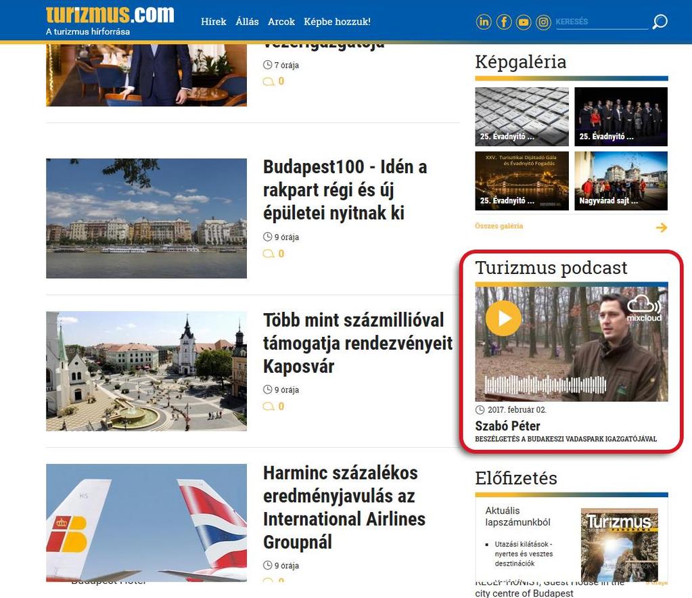Click the turizmus.com logo
Image resolution: width=692 pixels, height=598 pixels.
coord(110,20)
